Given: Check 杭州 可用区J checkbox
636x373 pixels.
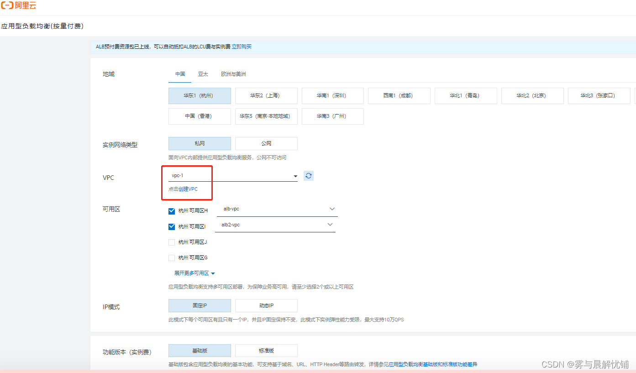Looking at the screenshot, I should click(172, 242).
